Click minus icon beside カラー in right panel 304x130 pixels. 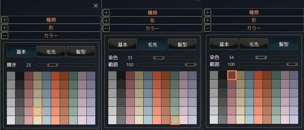point(208,28)
